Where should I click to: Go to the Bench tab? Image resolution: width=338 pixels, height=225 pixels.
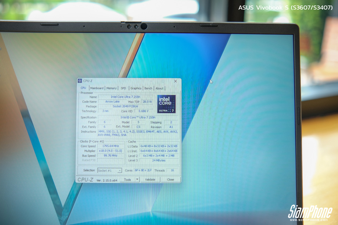click(148, 88)
